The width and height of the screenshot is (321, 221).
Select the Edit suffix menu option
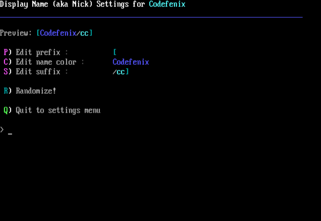(38, 72)
